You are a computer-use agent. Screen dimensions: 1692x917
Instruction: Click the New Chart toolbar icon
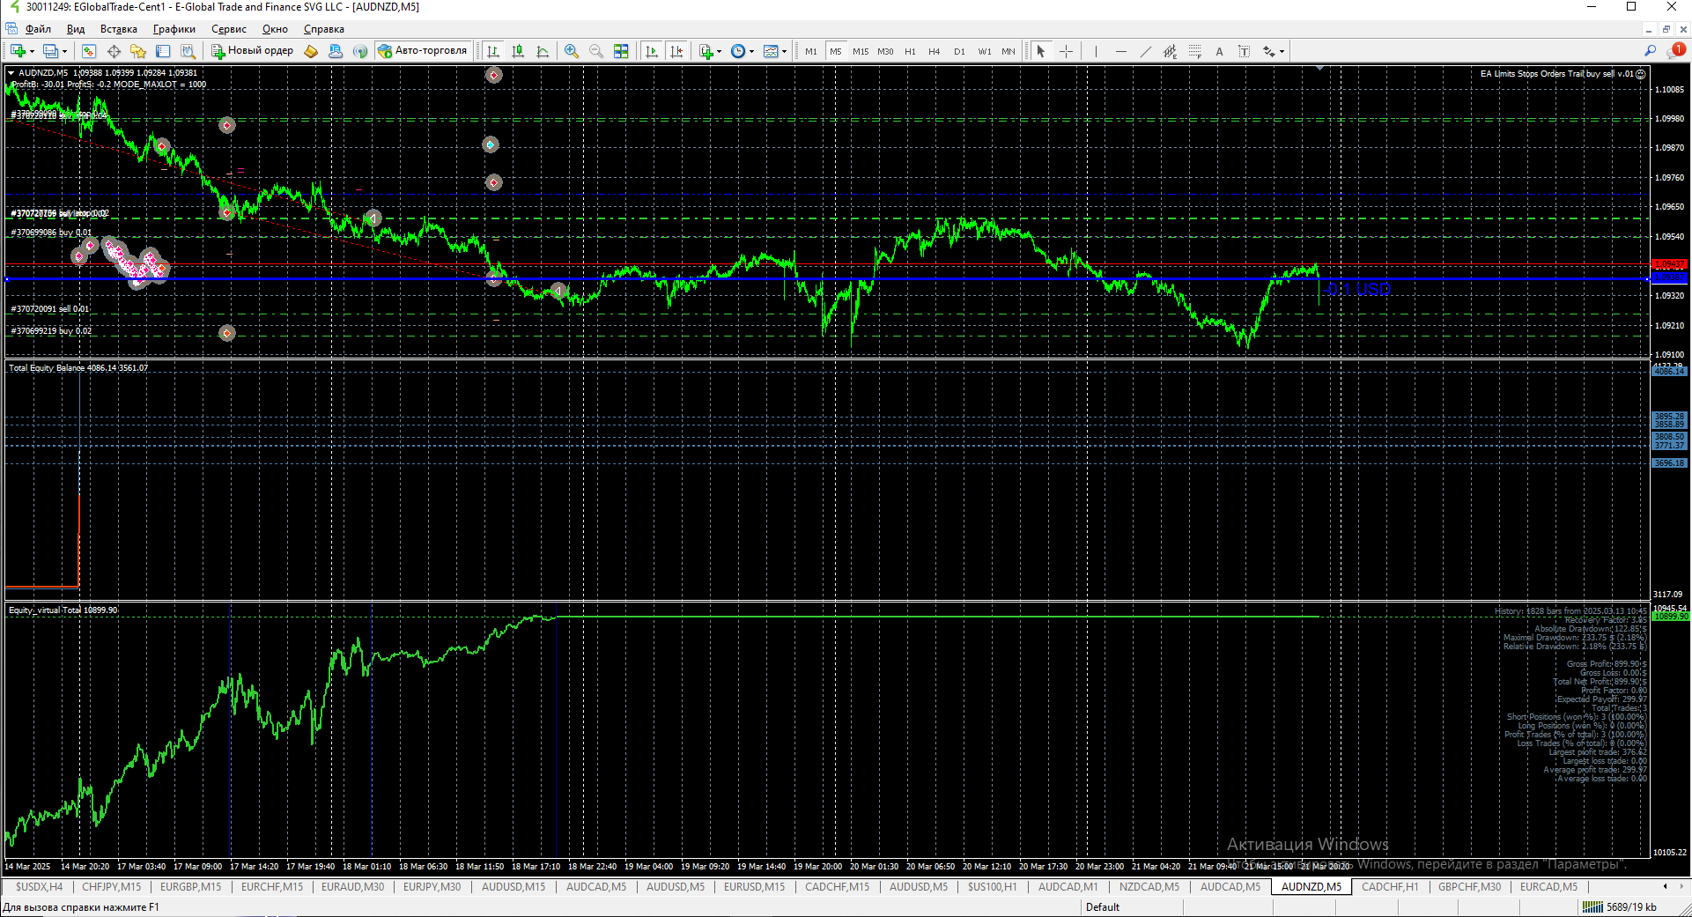point(18,51)
